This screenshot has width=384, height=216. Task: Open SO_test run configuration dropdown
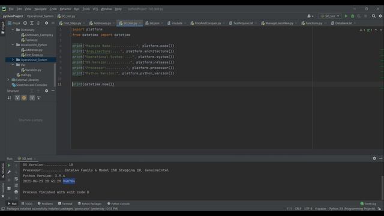(x=330, y=16)
